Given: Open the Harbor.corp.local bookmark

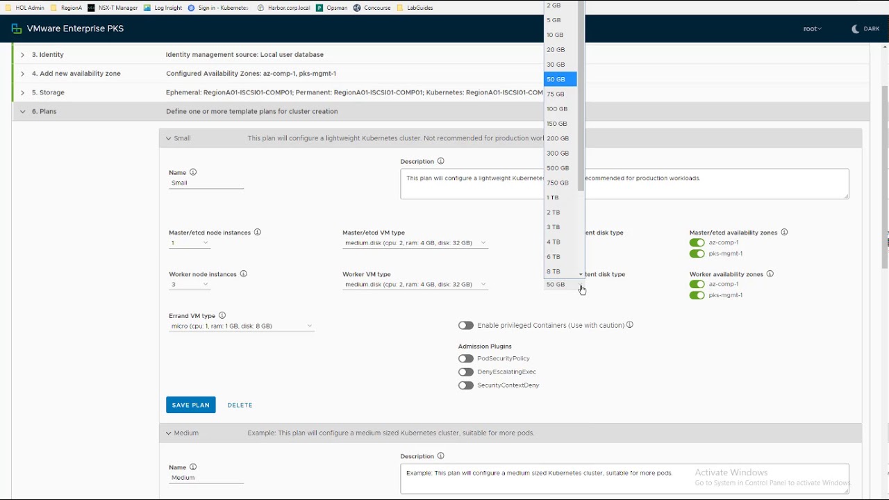Looking at the screenshot, I should tap(283, 8).
